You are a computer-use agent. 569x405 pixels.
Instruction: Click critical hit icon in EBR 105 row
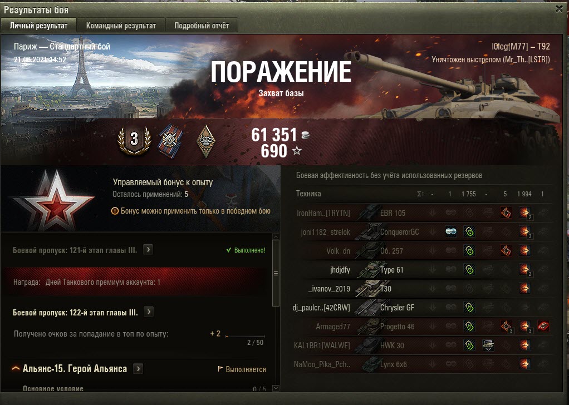tap(506, 213)
